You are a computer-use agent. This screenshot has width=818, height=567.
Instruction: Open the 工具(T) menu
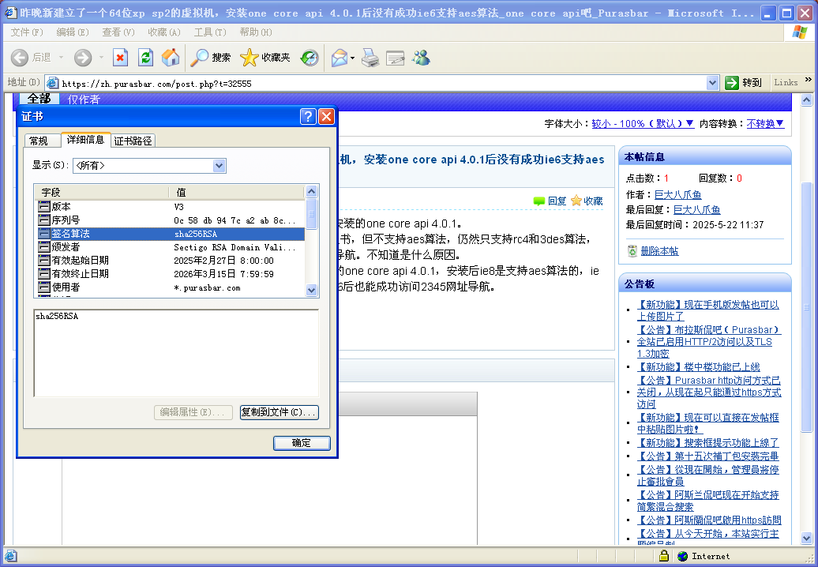(210, 32)
